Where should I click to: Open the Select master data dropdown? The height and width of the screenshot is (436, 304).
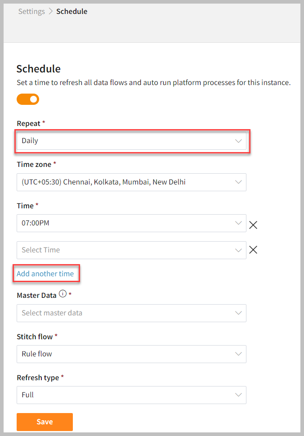coord(126,313)
